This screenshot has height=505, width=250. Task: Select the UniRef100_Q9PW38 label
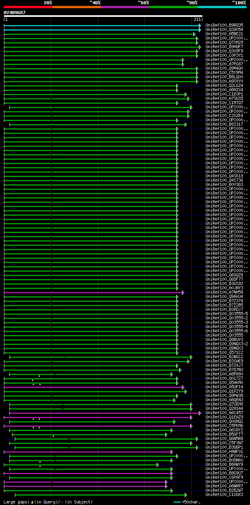224,395
